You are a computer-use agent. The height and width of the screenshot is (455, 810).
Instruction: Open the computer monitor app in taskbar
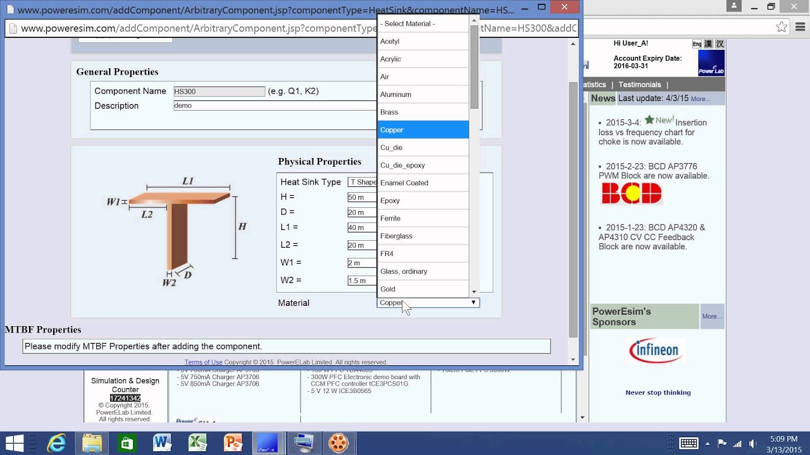click(304, 443)
